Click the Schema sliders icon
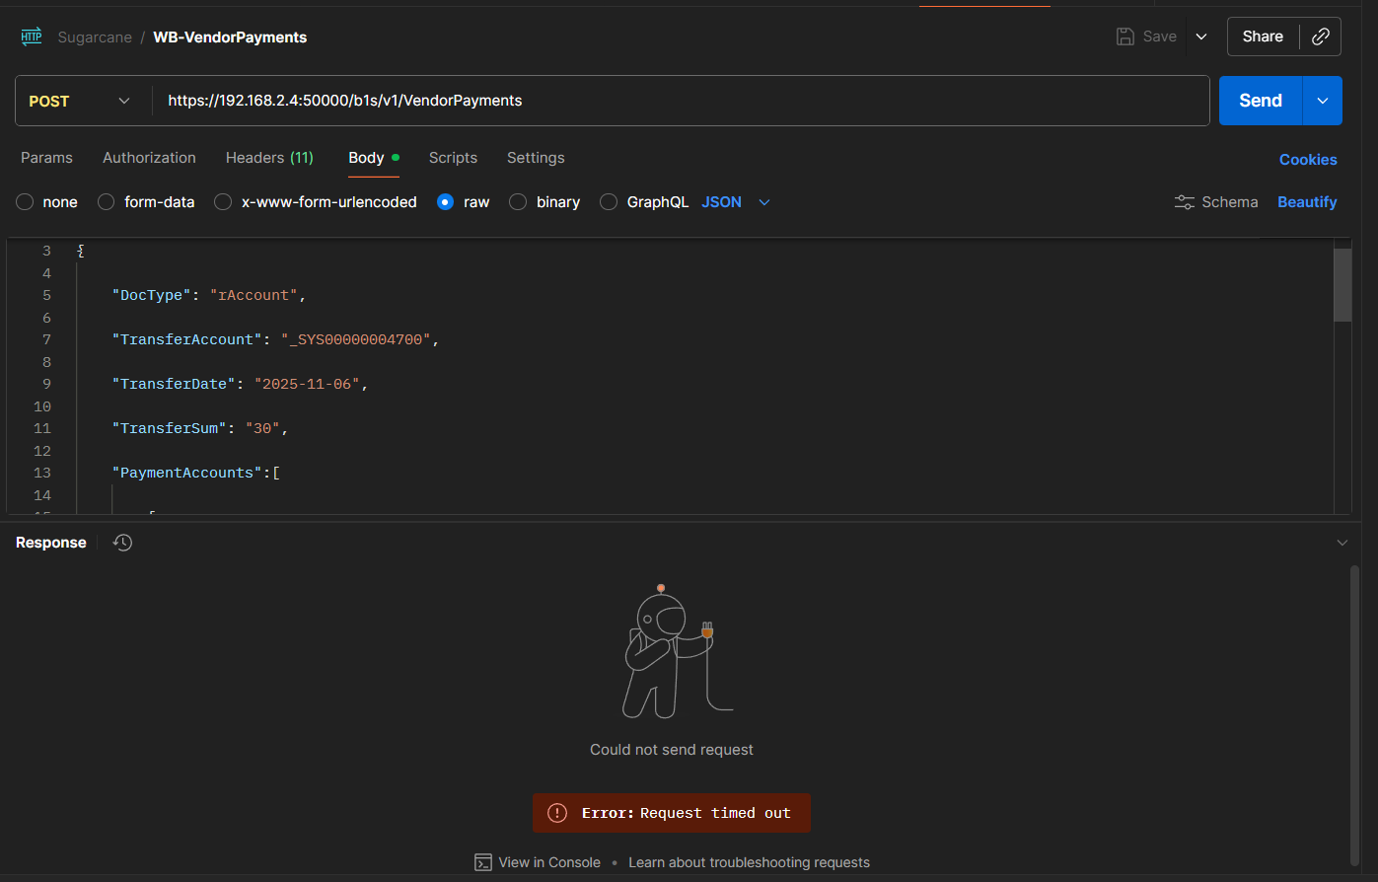Viewport: 1378px width, 882px height. tap(1184, 202)
